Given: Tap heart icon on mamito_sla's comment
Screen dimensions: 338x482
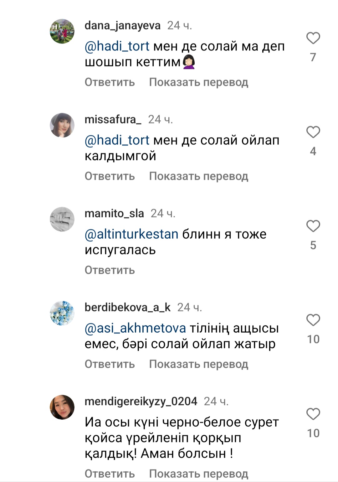Looking at the screenshot, I should (x=313, y=226).
